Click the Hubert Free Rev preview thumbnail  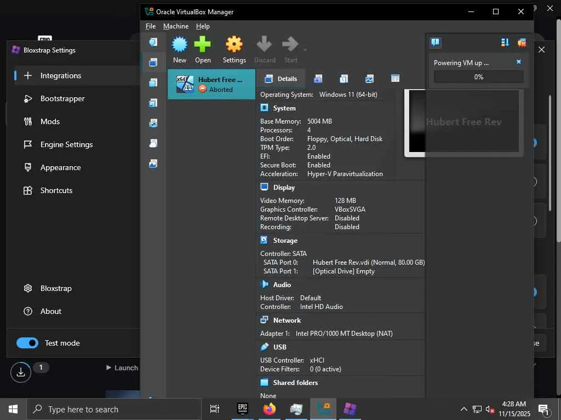point(463,122)
